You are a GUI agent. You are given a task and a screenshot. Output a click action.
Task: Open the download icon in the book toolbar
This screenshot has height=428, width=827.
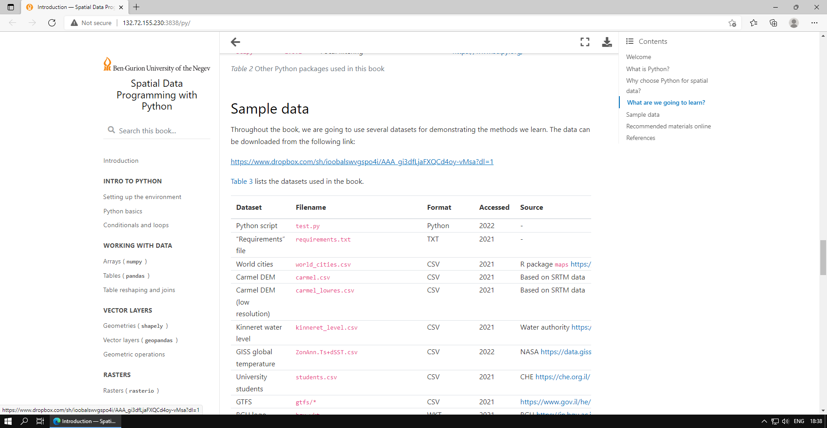click(607, 42)
